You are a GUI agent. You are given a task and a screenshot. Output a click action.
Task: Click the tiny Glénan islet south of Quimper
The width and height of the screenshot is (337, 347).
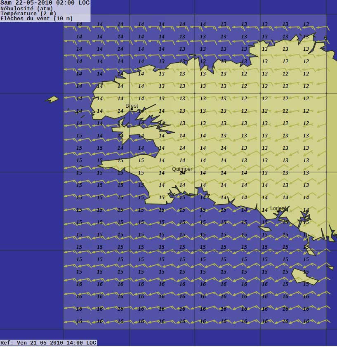point(200,216)
